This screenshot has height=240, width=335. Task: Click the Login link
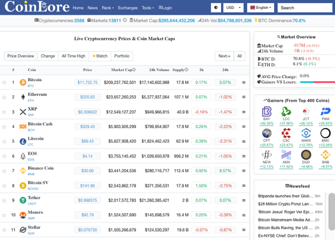click(165, 8)
